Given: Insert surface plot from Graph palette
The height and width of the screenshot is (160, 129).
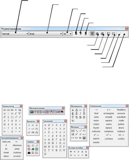Looking at the screenshot, I should tap(33, 149).
